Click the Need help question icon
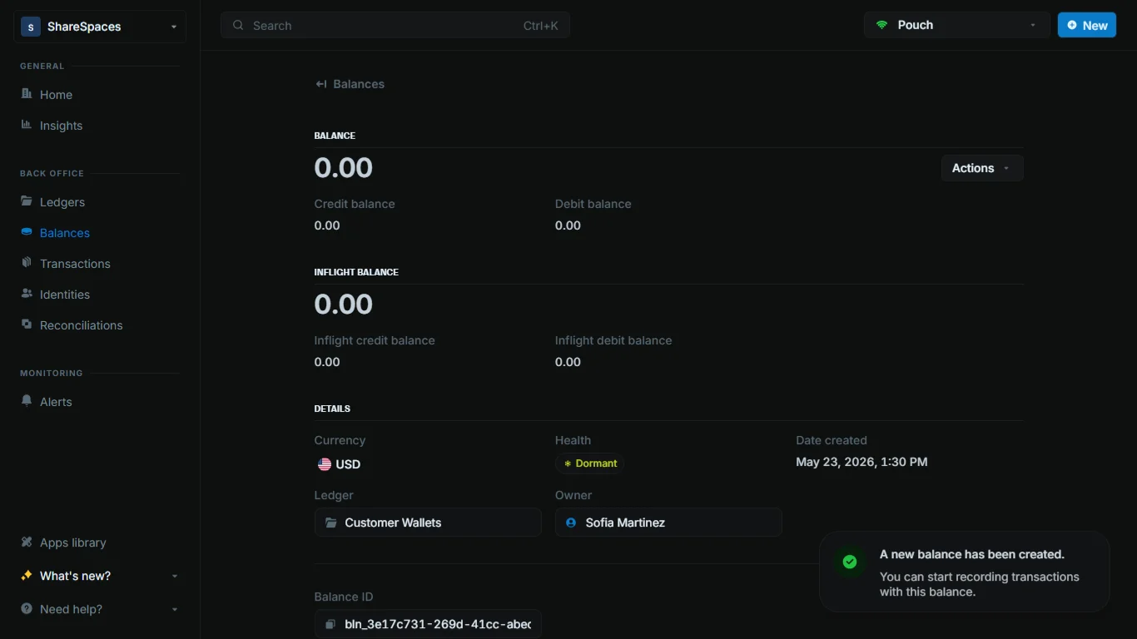Screen dimensions: 1137x639 pos(27,608)
